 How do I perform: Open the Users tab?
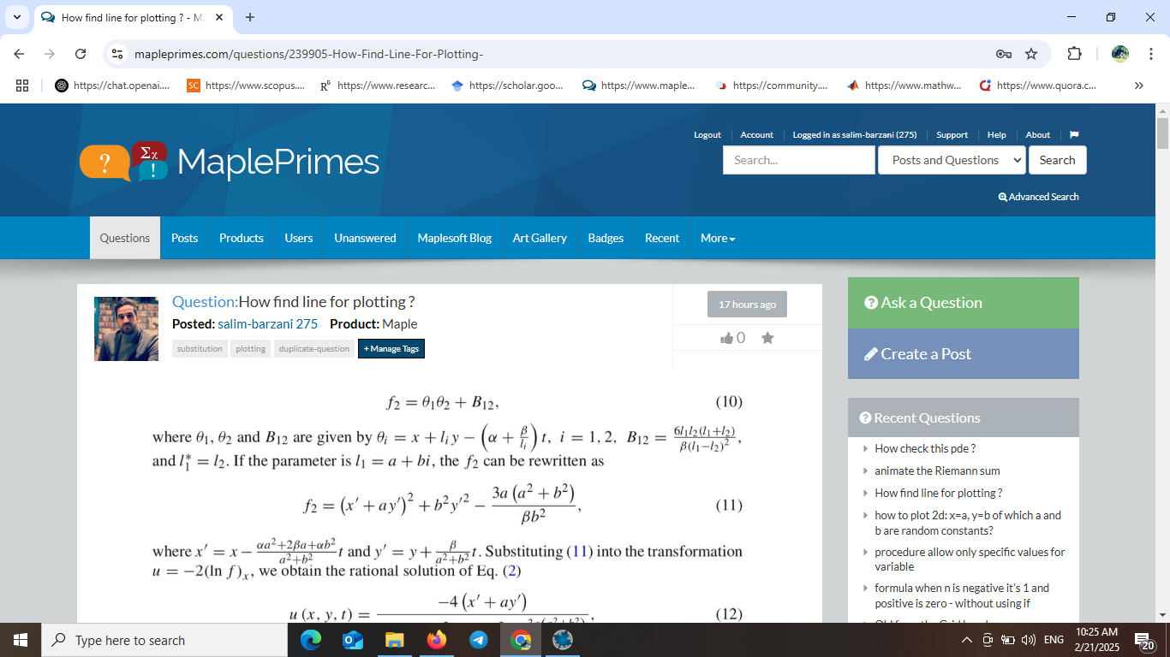click(299, 238)
